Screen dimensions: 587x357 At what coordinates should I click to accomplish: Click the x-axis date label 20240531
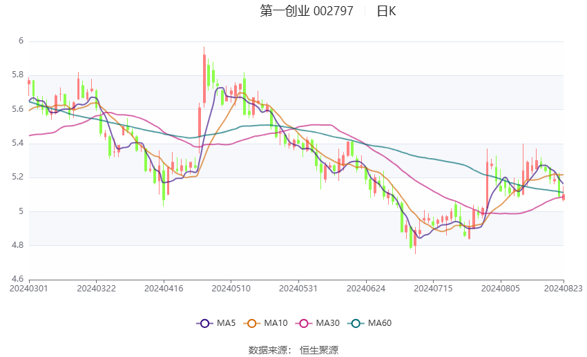pyautogui.click(x=298, y=289)
